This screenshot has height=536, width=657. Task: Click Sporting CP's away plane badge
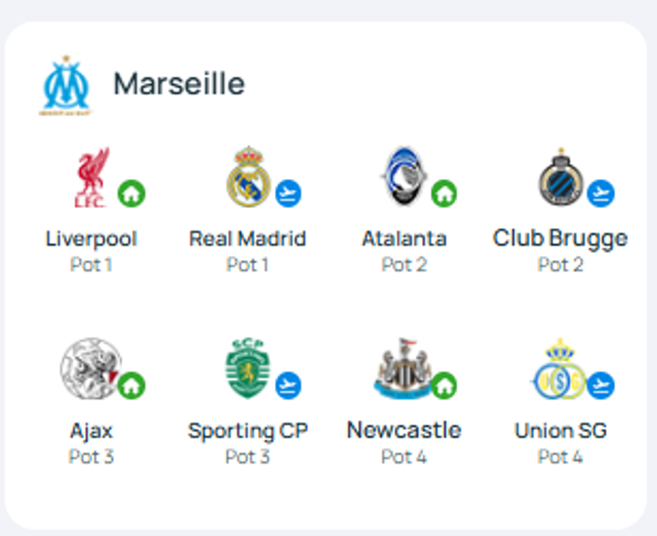coord(288,386)
